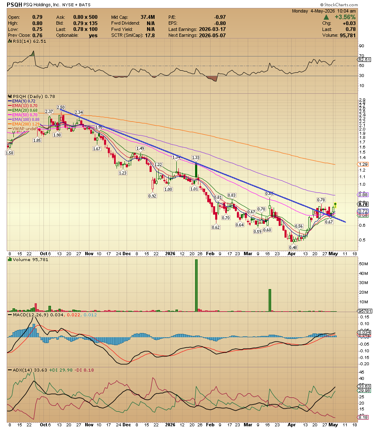Click the orange '1.29' EMA flag on axis
376x428 pixels.
click(363, 164)
